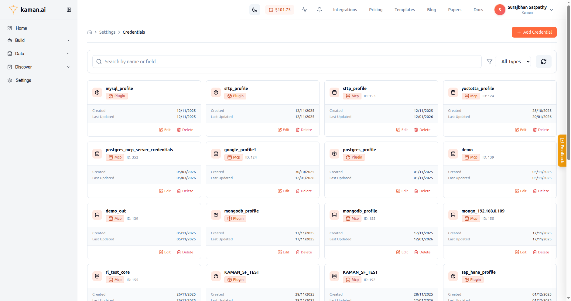Click the Feedback side tab
The image size is (571, 301).
[x=562, y=151]
